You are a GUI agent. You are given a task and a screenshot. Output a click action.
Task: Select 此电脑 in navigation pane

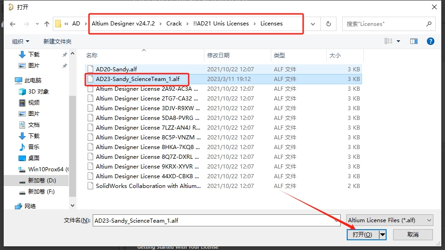pos(32,81)
